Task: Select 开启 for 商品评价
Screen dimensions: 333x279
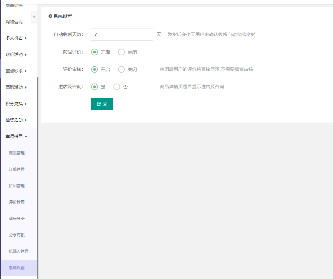Action: tap(94, 52)
